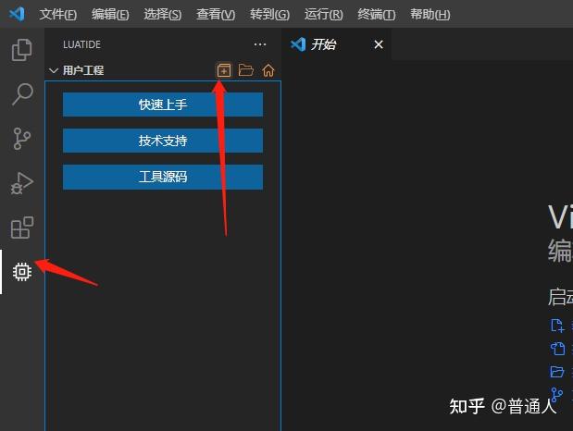
Task: Select the LuatIDE chip icon in activity bar
Action: pyautogui.click(x=22, y=272)
